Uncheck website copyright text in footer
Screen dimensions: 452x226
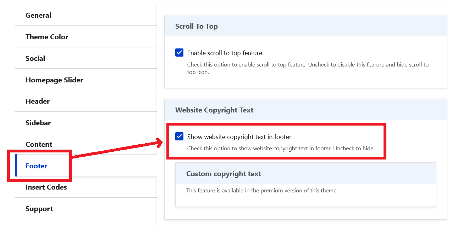(x=179, y=136)
